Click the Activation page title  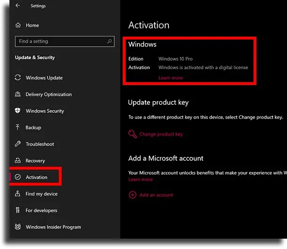click(x=149, y=25)
